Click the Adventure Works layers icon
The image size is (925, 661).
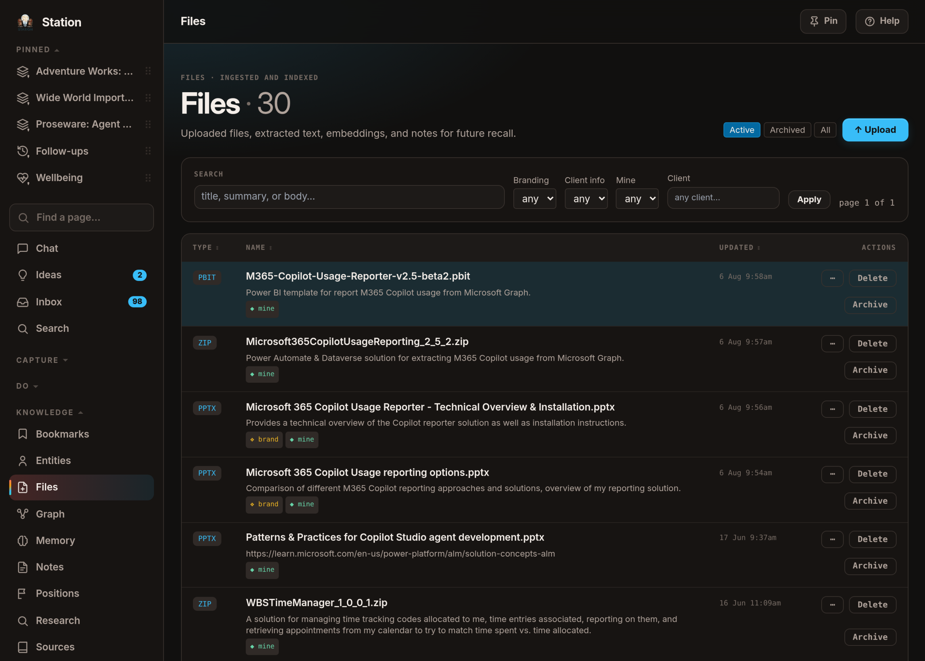tap(23, 71)
